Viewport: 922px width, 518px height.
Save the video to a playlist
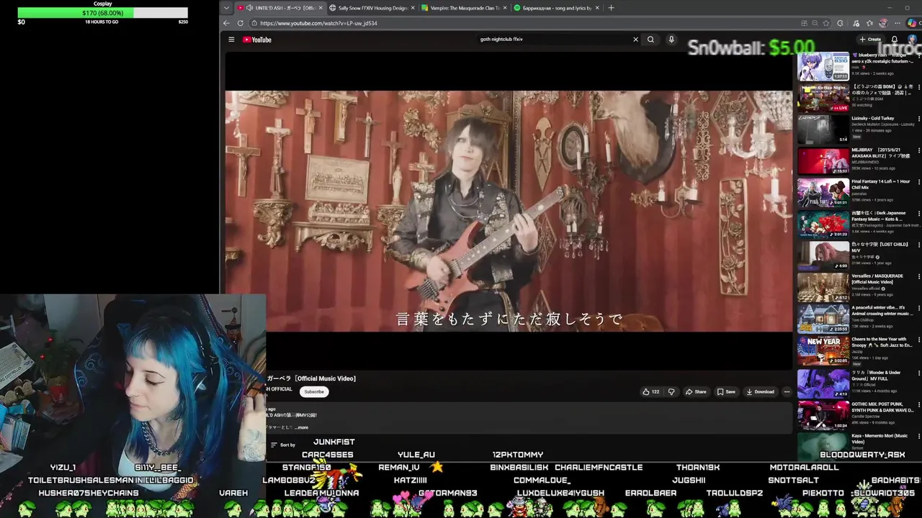point(726,392)
